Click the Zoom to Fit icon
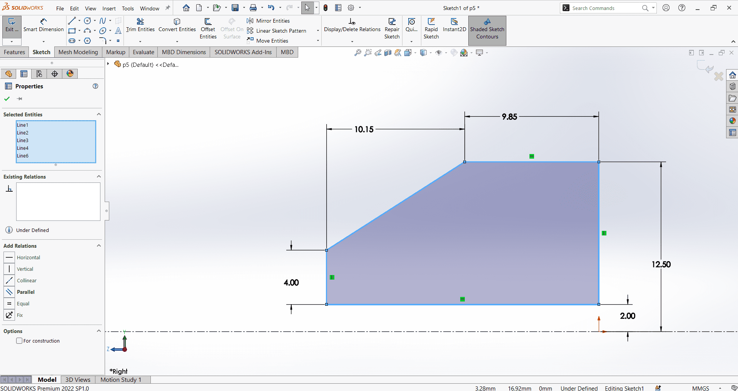 point(357,53)
